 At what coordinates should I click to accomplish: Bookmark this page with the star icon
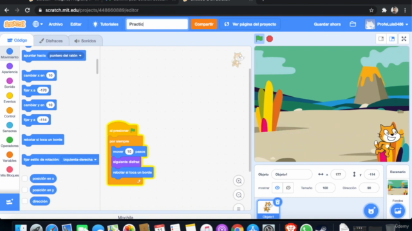371,10
